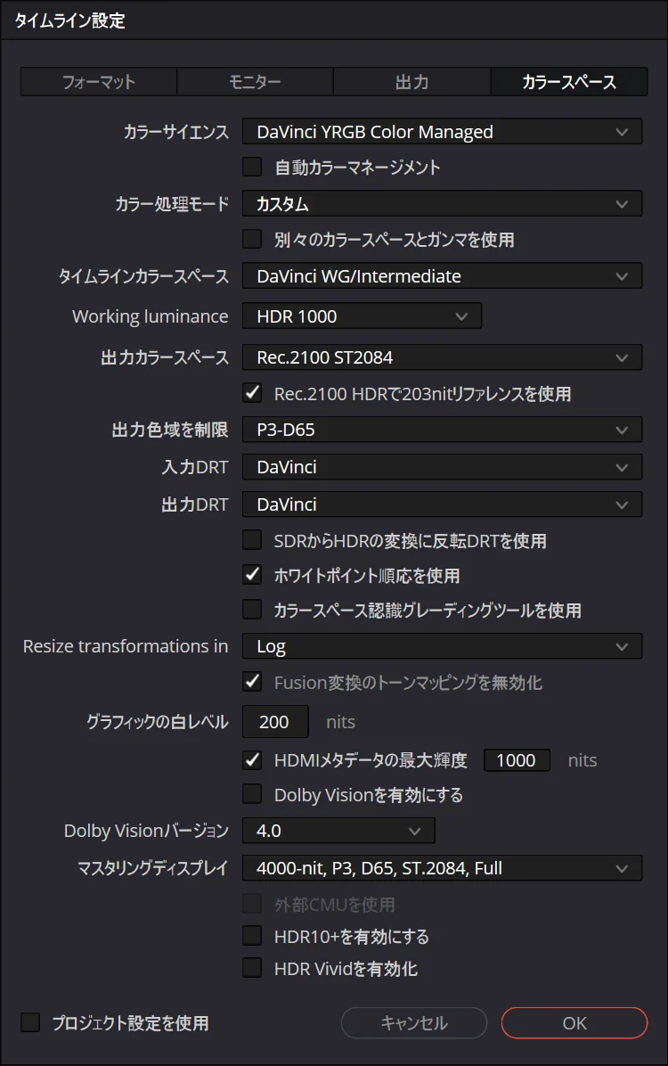
Task: Open the モニター tab
Action: [255, 82]
